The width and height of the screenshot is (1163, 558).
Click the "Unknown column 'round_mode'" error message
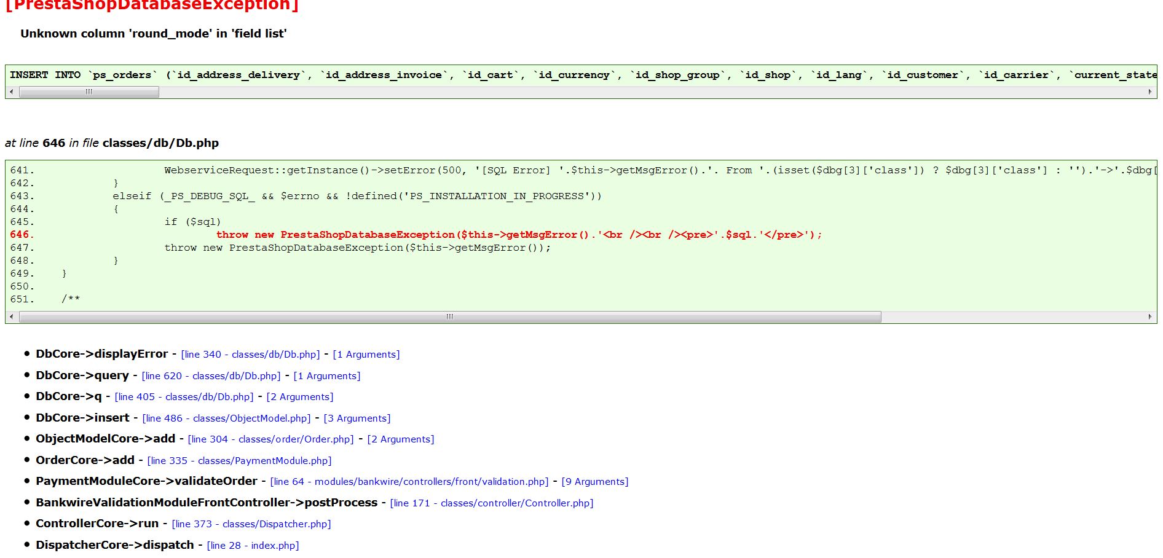tap(154, 34)
